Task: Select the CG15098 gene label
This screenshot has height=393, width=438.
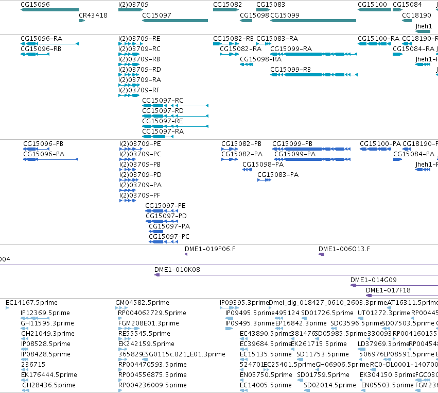Action: pyautogui.click(x=254, y=15)
